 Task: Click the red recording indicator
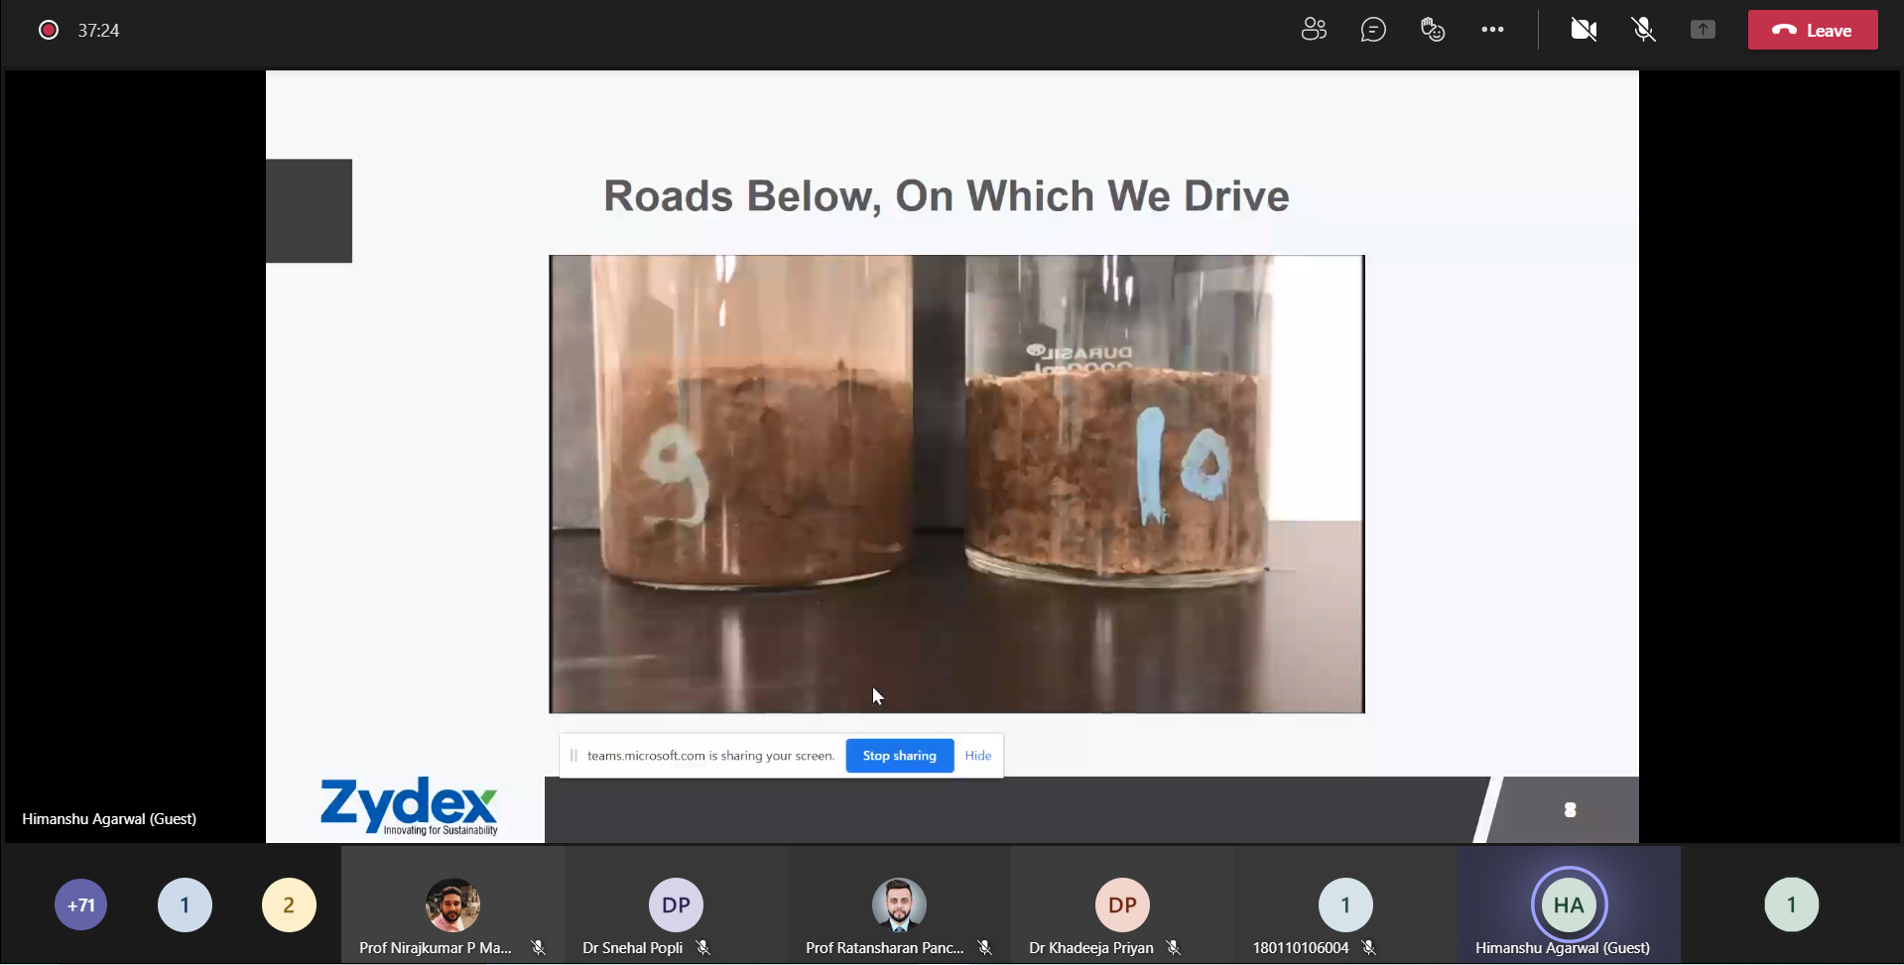point(48,30)
